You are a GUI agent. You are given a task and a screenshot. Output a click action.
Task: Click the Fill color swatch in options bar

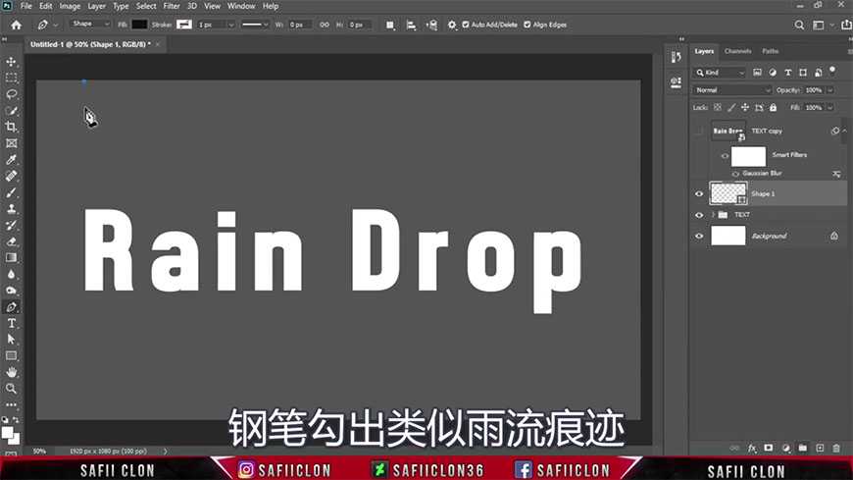coord(139,25)
